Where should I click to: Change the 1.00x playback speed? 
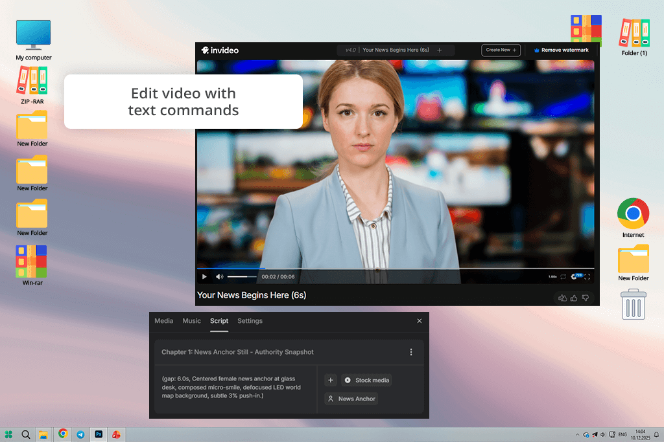pos(552,276)
